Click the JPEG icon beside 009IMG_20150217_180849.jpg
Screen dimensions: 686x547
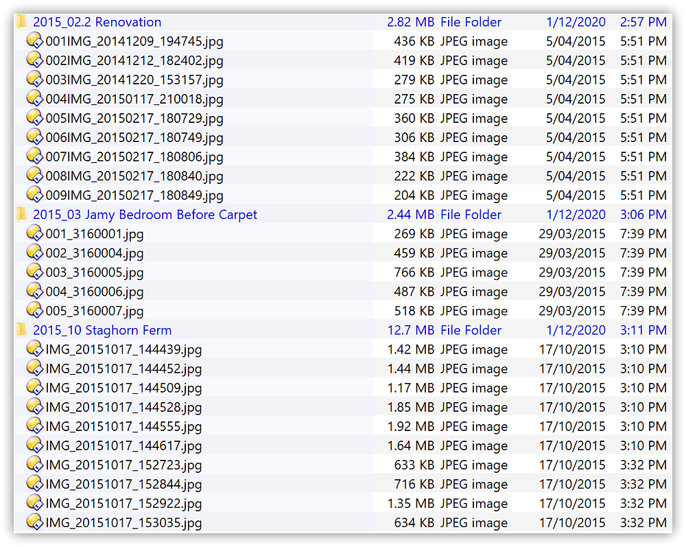tap(34, 195)
